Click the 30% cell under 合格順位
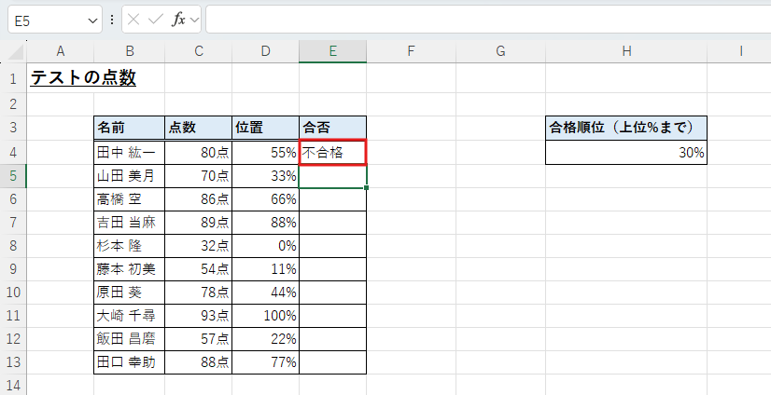The image size is (771, 395). (x=625, y=153)
